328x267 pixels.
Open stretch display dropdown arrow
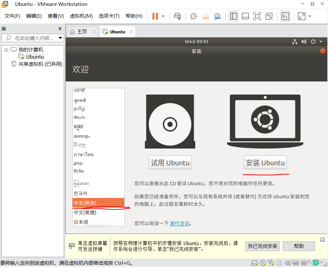pos(310,16)
